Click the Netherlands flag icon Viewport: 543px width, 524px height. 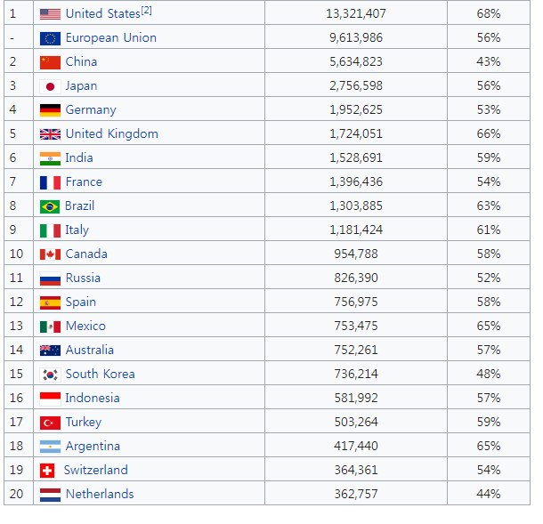click(50, 495)
